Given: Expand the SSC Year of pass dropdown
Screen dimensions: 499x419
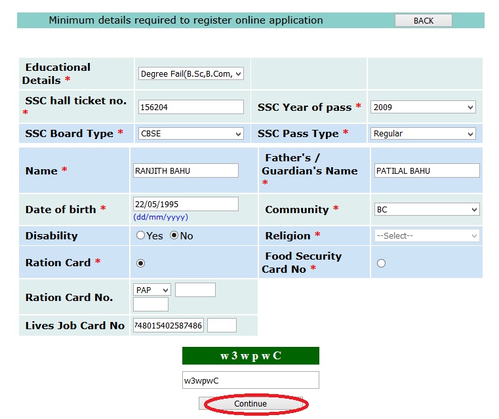Looking at the screenshot, I should point(423,107).
